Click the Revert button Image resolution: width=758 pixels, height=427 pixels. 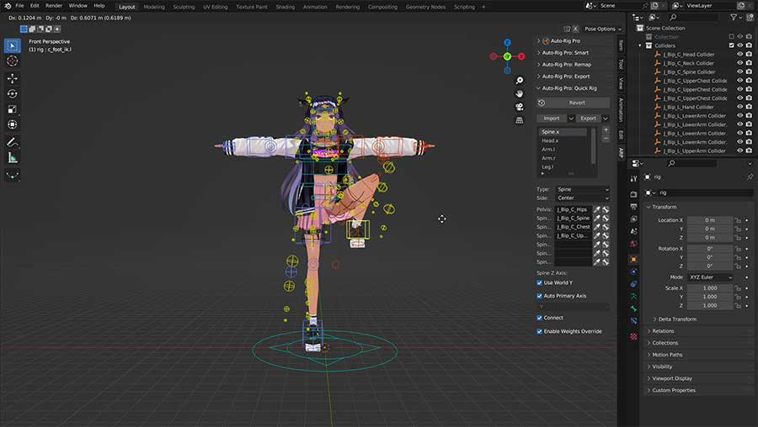574,103
